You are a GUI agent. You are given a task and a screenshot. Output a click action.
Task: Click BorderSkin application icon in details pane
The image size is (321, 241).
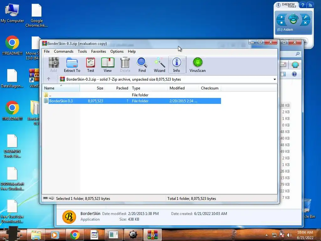[x=69, y=217]
